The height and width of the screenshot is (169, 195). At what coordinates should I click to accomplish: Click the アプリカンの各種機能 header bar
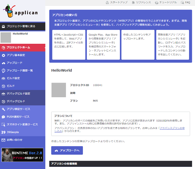coord(121,164)
